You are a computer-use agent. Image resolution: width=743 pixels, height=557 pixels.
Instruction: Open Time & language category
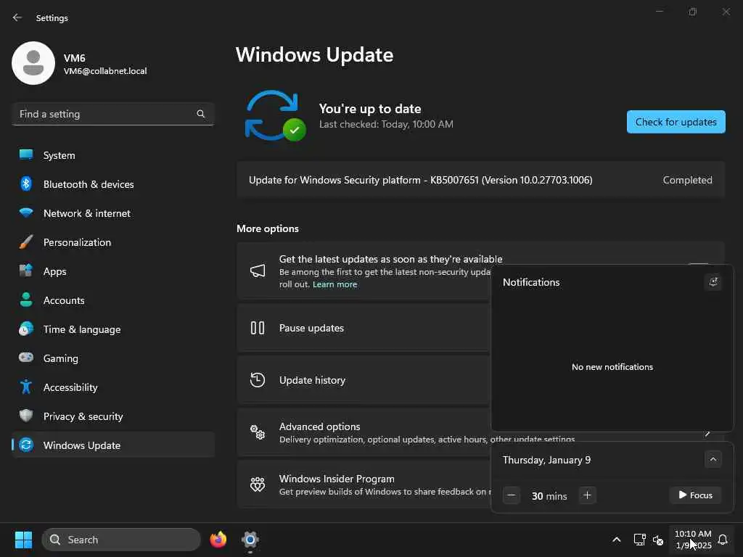coord(112,329)
